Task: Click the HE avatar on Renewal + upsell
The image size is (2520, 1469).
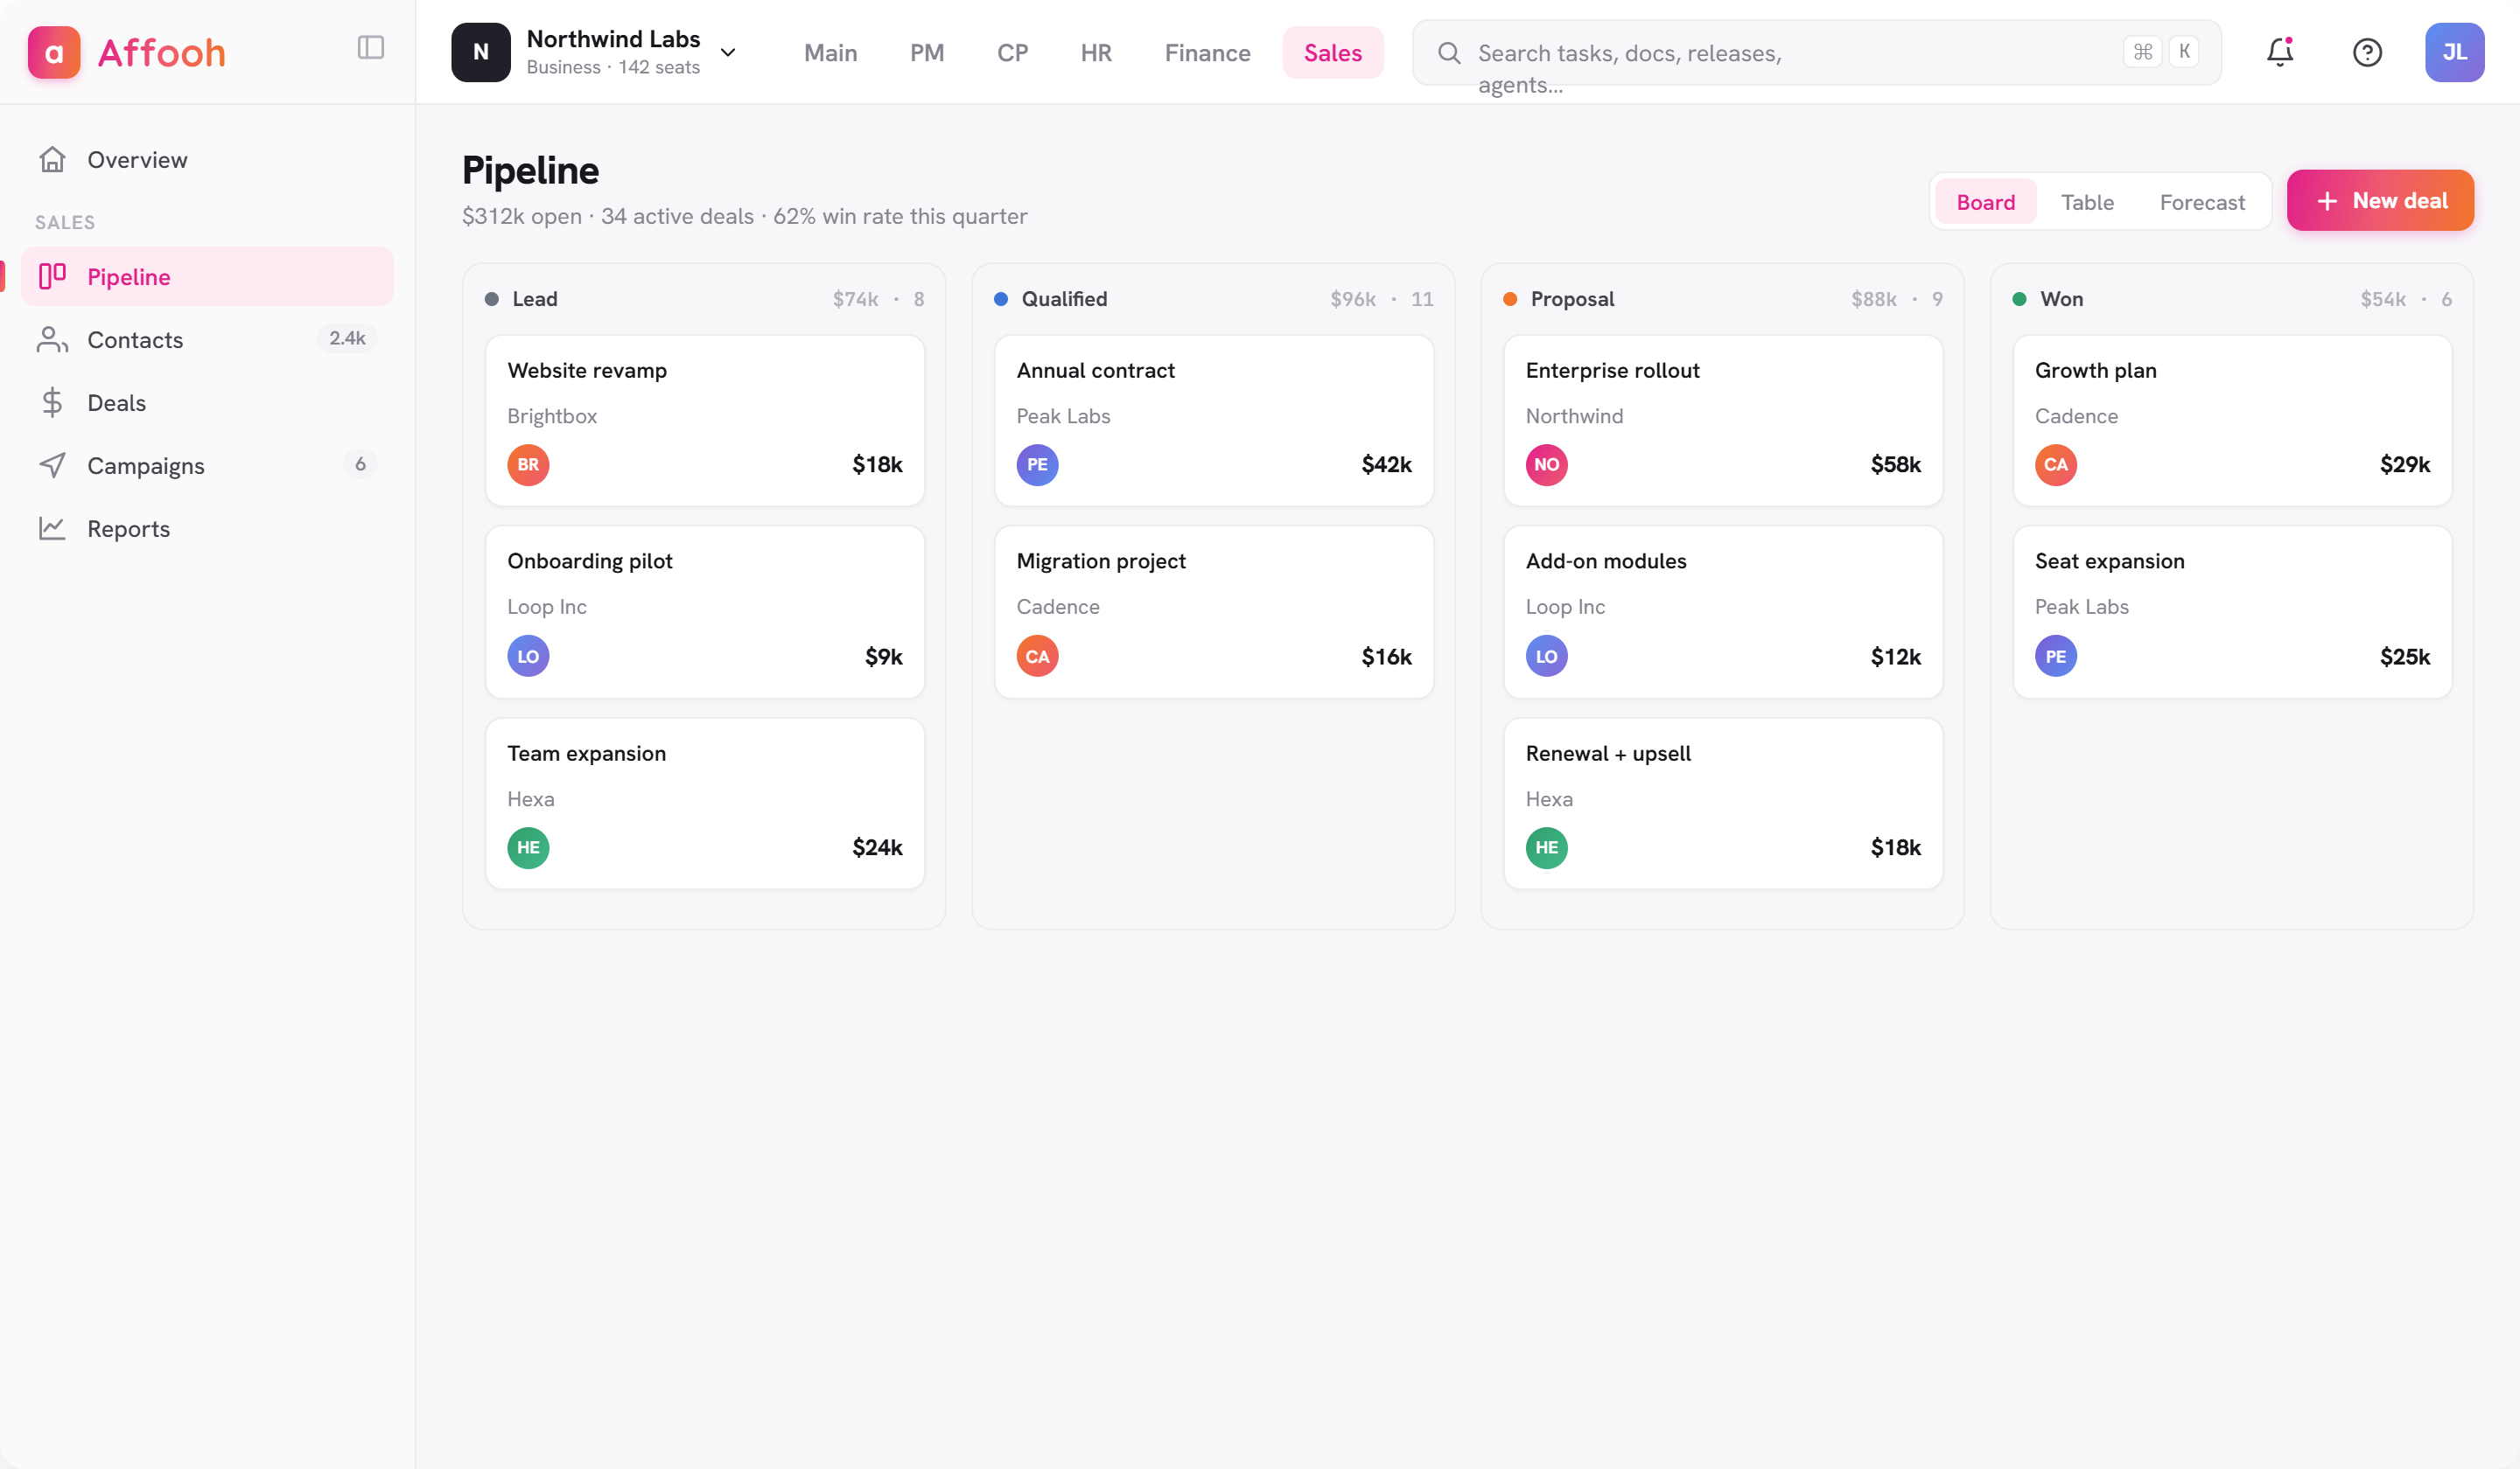Action: tap(1546, 847)
